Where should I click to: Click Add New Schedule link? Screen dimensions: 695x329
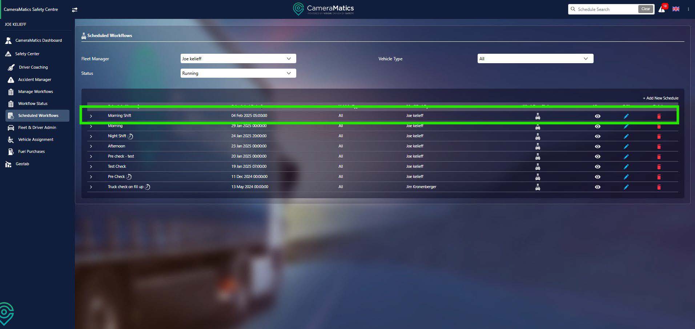point(660,98)
